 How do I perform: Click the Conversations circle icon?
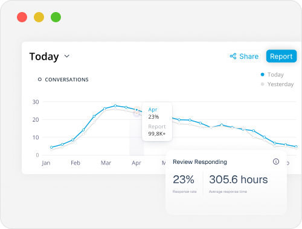coord(40,80)
